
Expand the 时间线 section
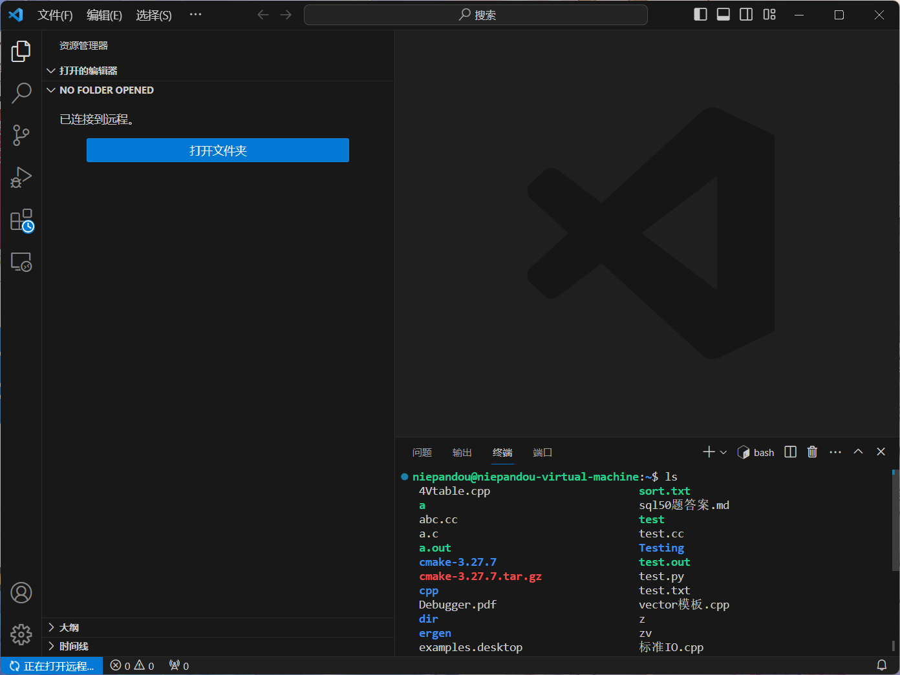(x=218, y=647)
